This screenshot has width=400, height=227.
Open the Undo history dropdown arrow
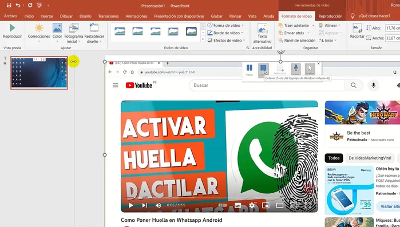tap(23, 5)
